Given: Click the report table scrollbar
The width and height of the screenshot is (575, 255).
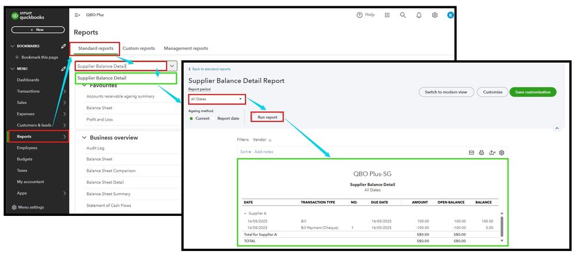Looking at the screenshot, I should [502, 226].
